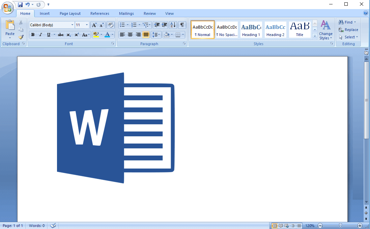Screen dimensions: 370x229
Task: Expand the Styles gallery More arrow
Action: coord(315,36)
